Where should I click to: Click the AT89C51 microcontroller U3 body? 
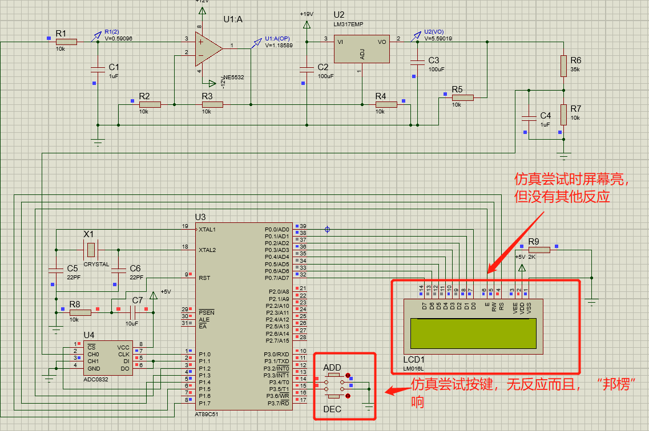coord(244,316)
